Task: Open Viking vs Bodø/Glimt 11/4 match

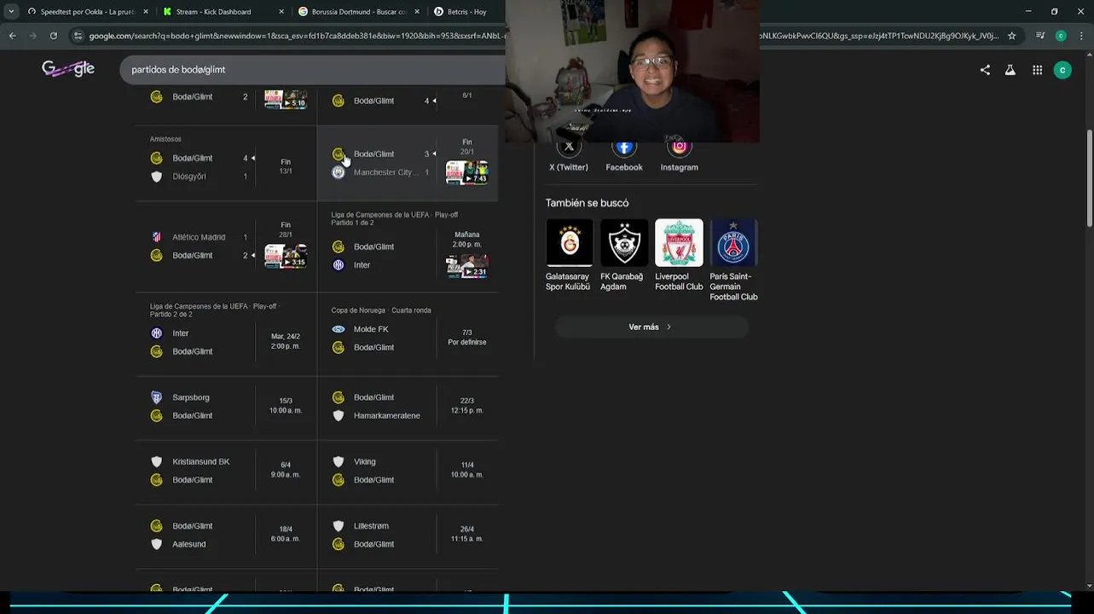Action: click(408, 471)
